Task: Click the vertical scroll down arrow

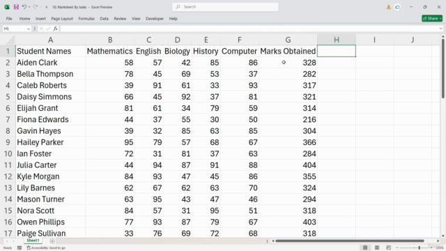Action: point(443,236)
